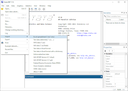Click the lock icon in Properties panel
This screenshot has width=128, height=91.
(105, 51)
